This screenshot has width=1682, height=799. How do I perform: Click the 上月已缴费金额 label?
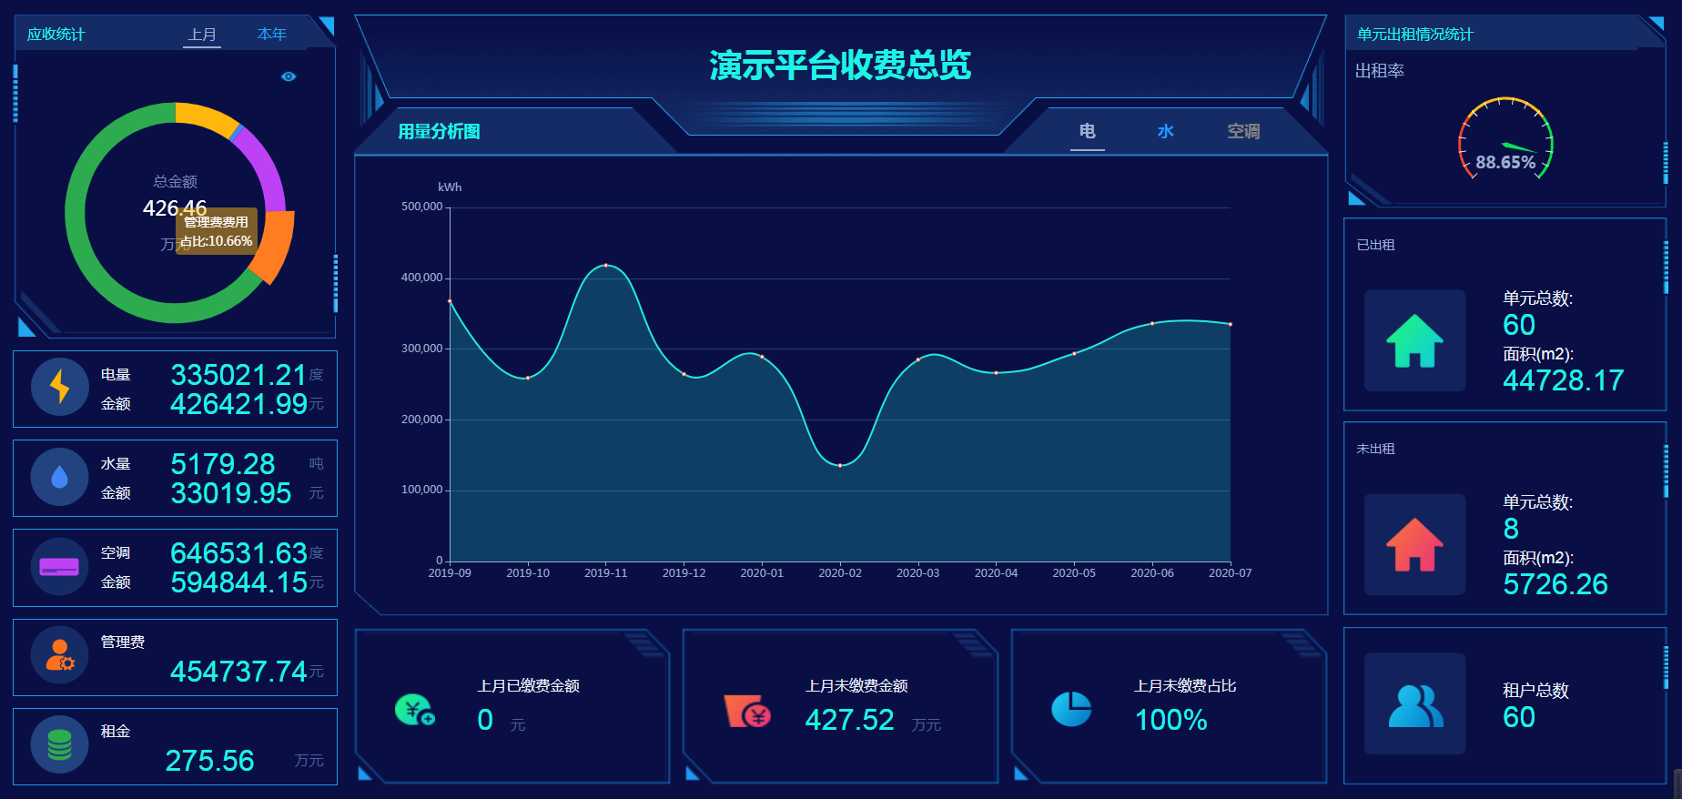(529, 686)
